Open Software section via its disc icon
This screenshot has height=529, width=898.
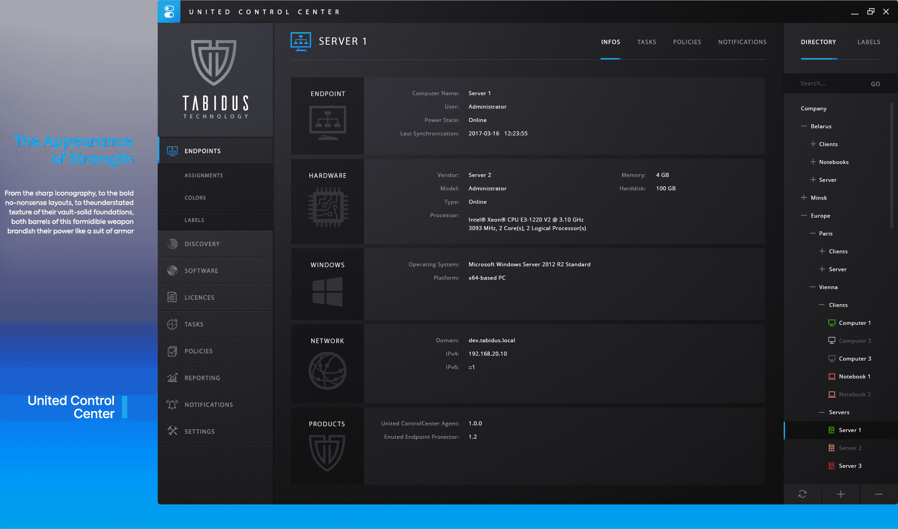click(172, 271)
